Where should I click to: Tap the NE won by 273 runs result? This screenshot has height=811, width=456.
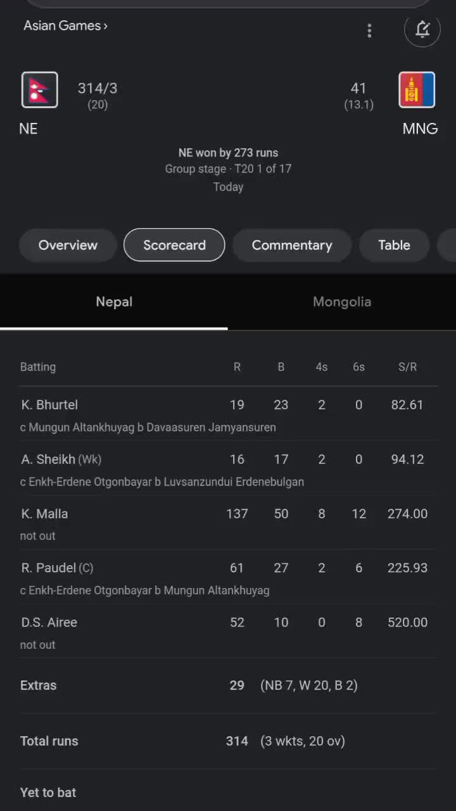tap(228, 153)
